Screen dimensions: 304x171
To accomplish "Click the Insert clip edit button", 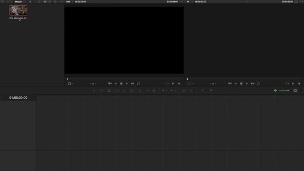I will pos(117,91).
